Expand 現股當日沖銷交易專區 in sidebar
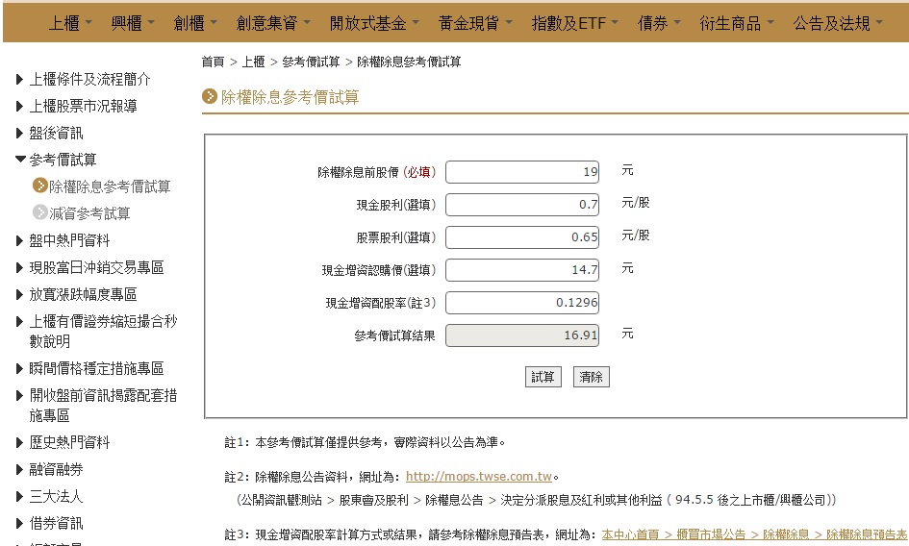Screen dimensions: 909x546 89,267
